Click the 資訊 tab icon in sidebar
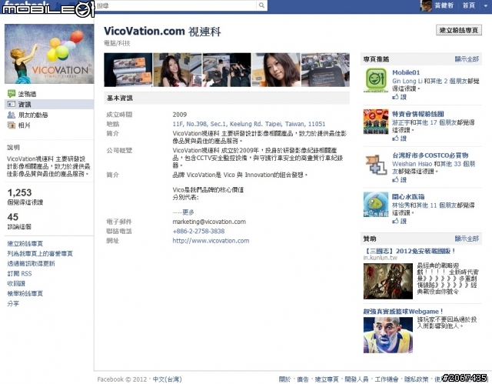Viewport: 492px width, 384px height. click(x=12, y=104)
